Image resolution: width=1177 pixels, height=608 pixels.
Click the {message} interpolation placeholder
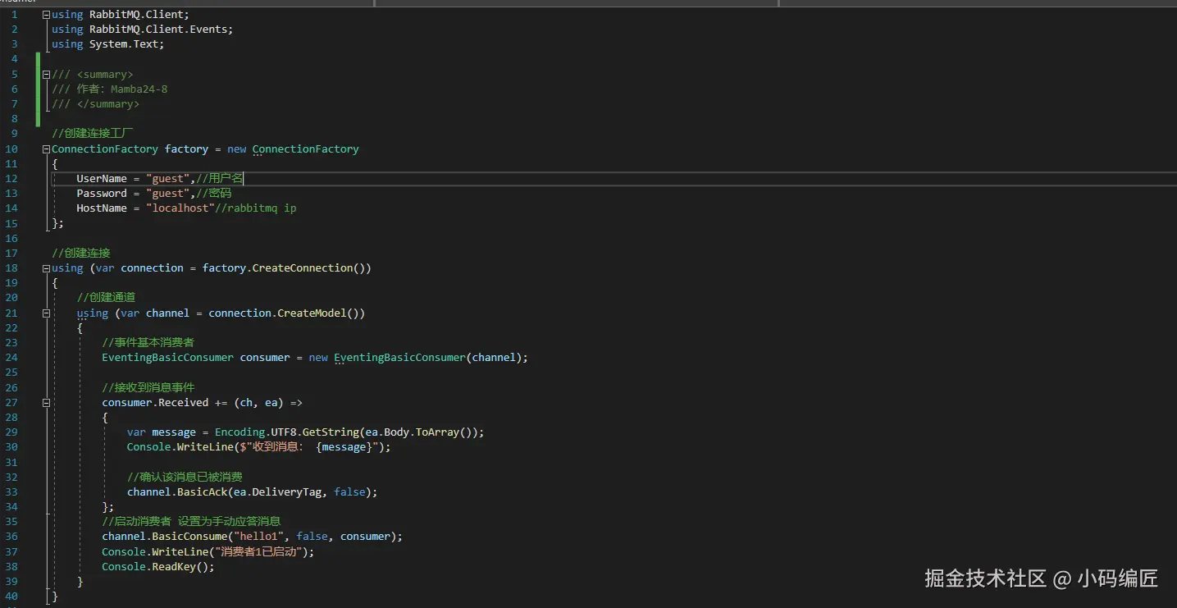pos(344,446)
